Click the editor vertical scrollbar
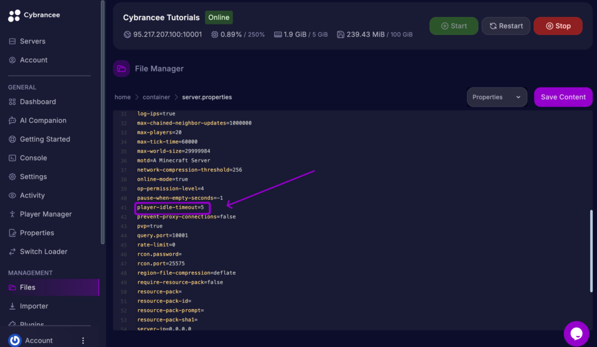 click(591, 251)
